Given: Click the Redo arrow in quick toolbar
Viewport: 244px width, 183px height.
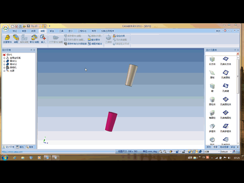Looking at the screenshot, I should click(36, 26).
